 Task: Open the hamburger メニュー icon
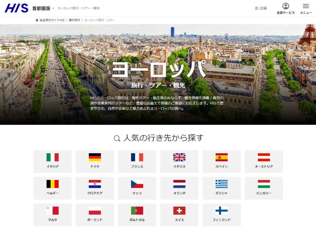306,6
